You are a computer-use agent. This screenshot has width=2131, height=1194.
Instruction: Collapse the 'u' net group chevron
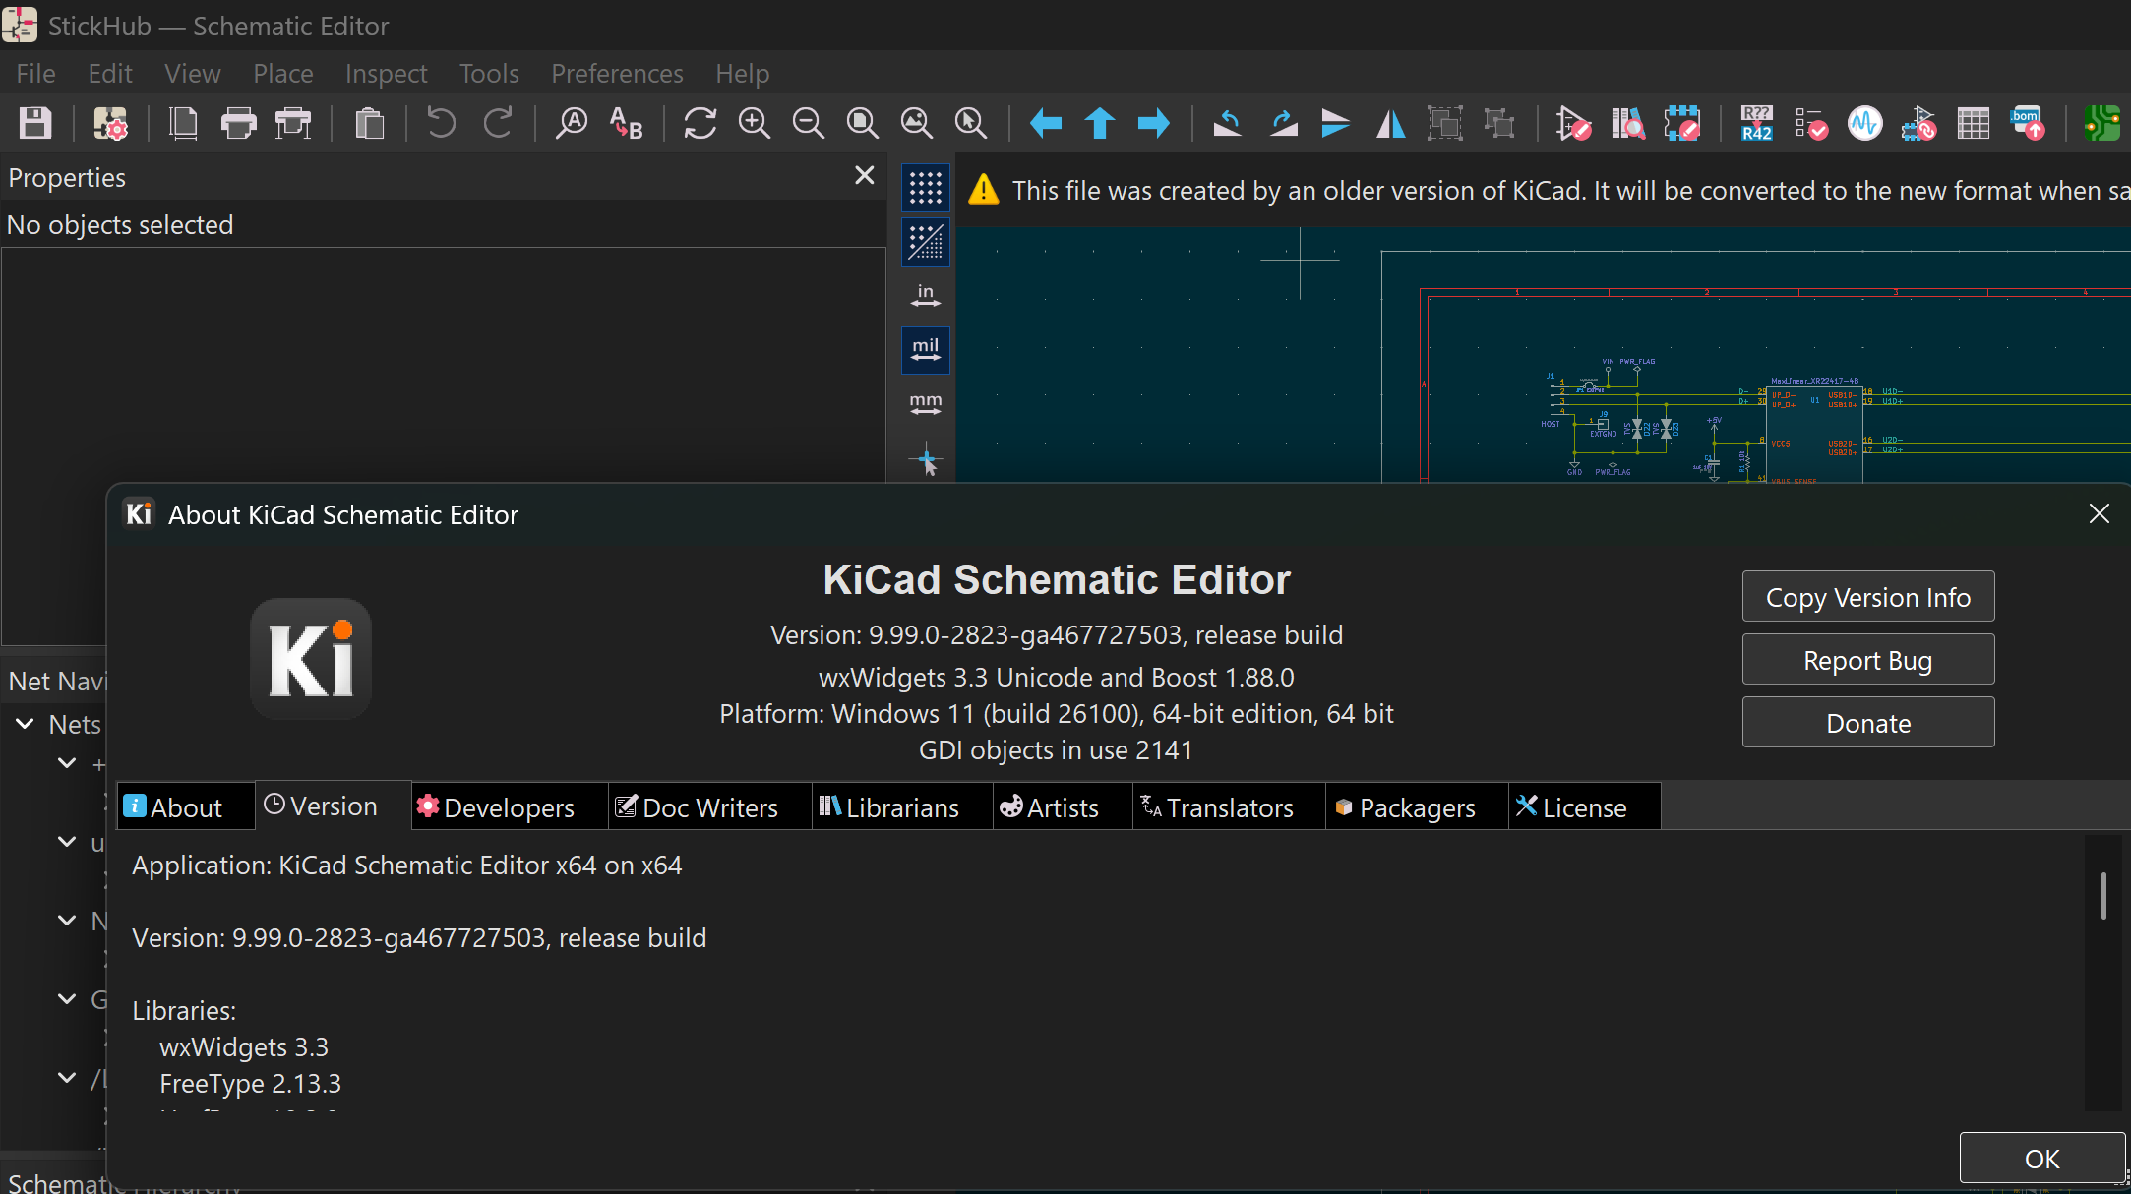[67, 842]
